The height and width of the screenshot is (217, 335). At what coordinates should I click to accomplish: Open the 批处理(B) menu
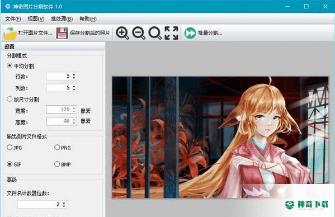pos(62,19)
